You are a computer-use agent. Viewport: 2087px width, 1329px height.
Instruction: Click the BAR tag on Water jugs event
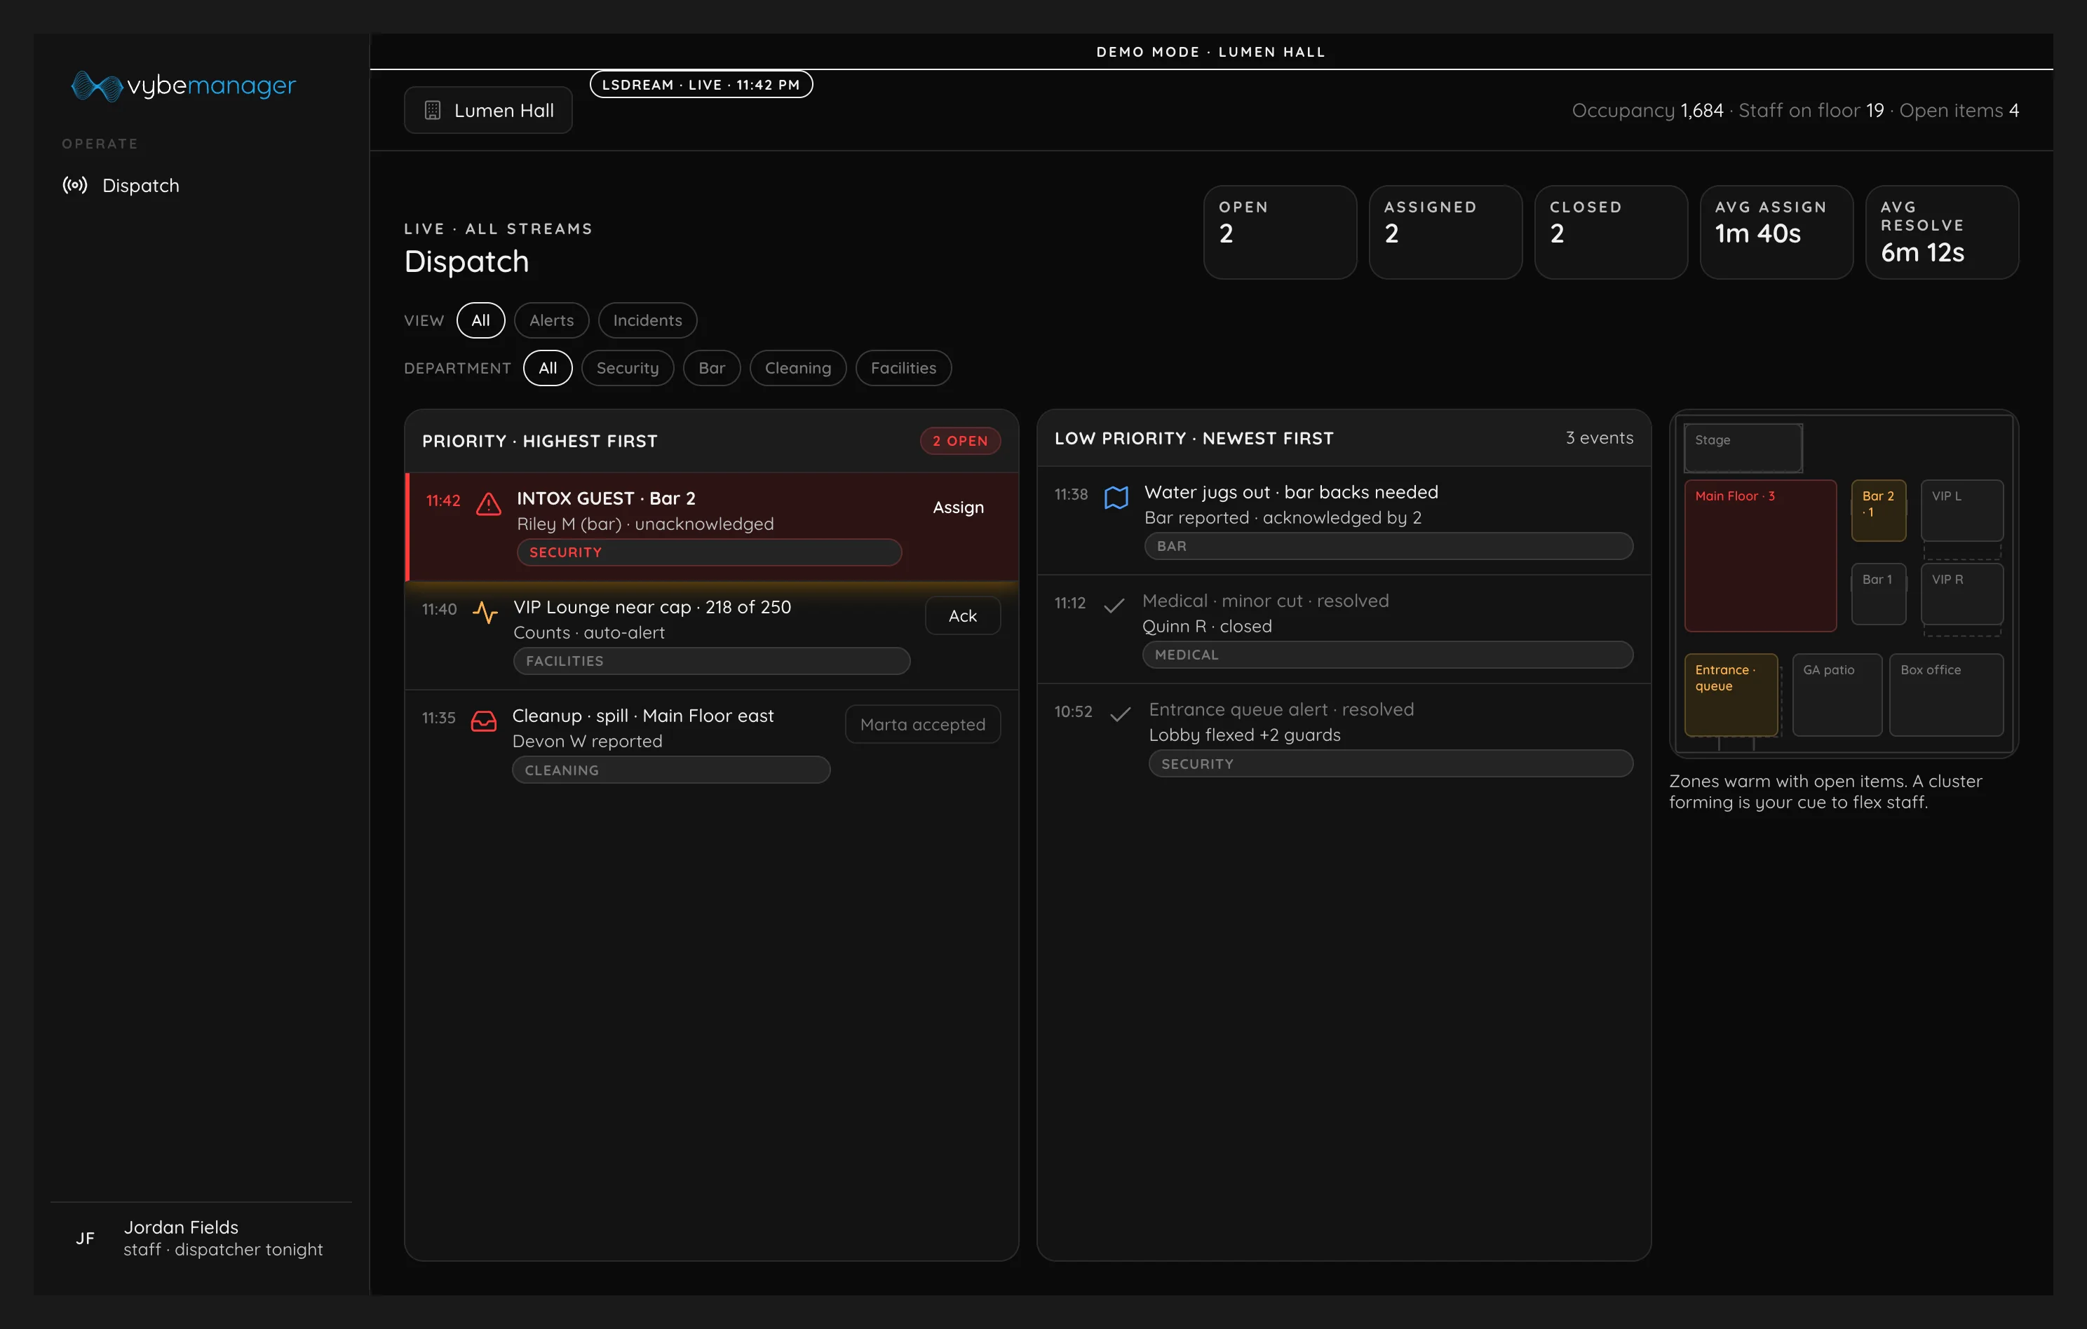click(1389, 546)
